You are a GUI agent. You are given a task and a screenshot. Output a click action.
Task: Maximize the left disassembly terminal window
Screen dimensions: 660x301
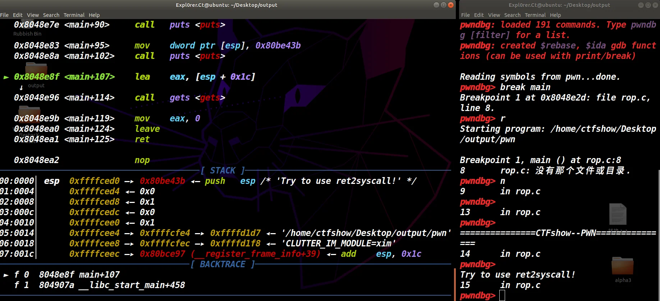(x=444, y=5)
